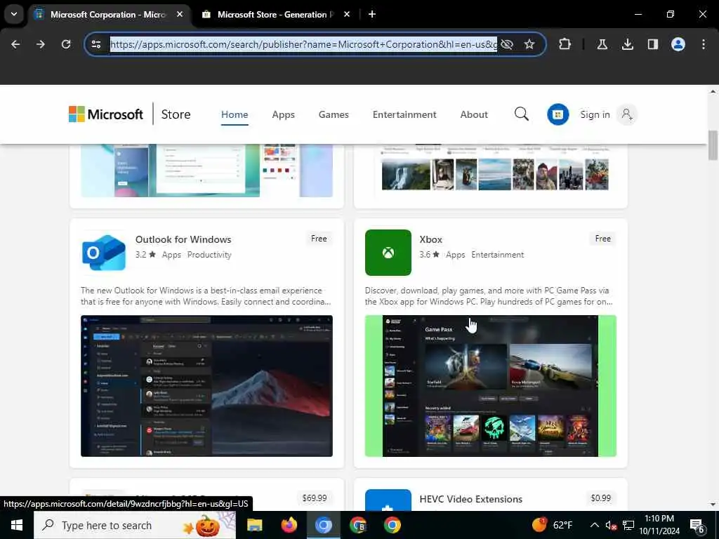
Task: Open Firefox from the taskbar
Action: click(289, 525)
